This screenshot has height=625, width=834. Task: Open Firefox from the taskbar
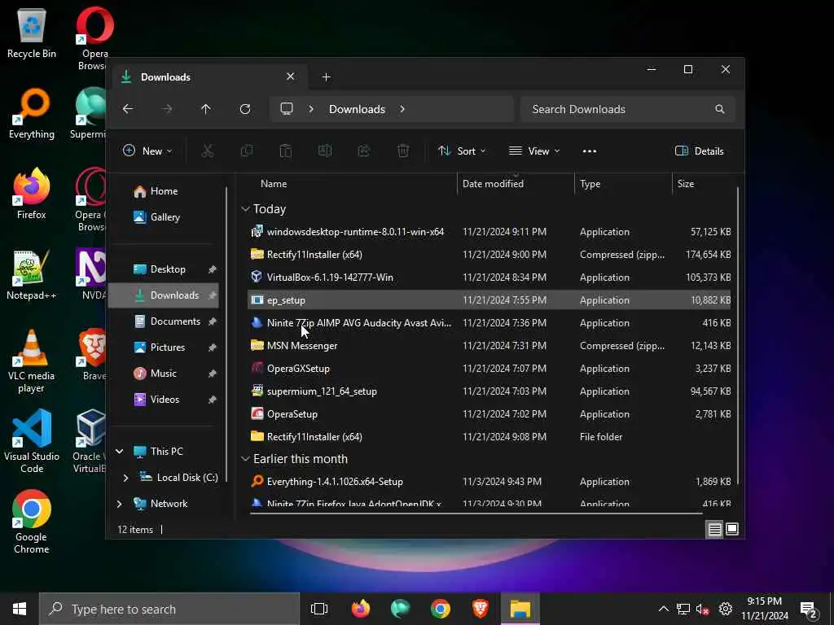click(x=361, y=609)
